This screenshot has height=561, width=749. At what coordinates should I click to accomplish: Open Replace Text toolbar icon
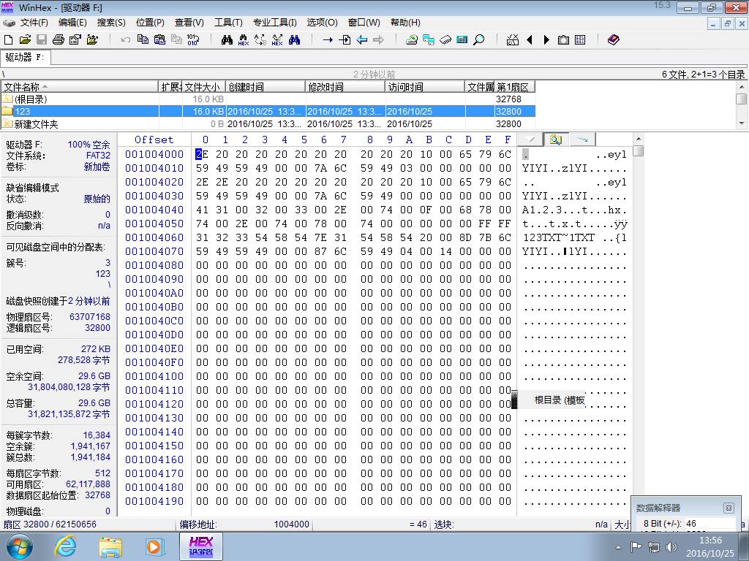tap(260, 39)
